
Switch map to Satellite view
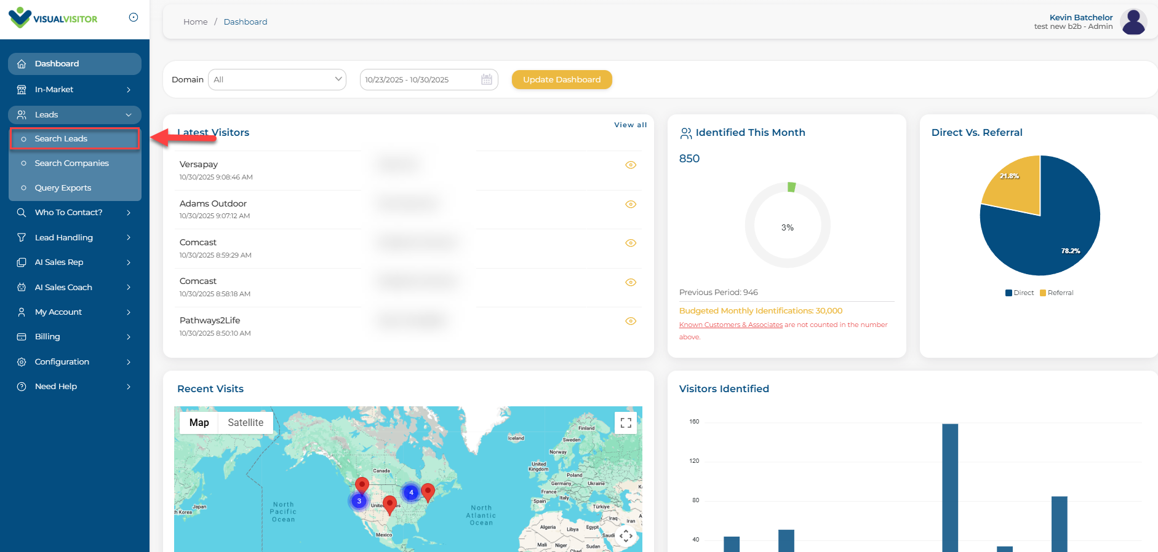click(x=246, y=423)
